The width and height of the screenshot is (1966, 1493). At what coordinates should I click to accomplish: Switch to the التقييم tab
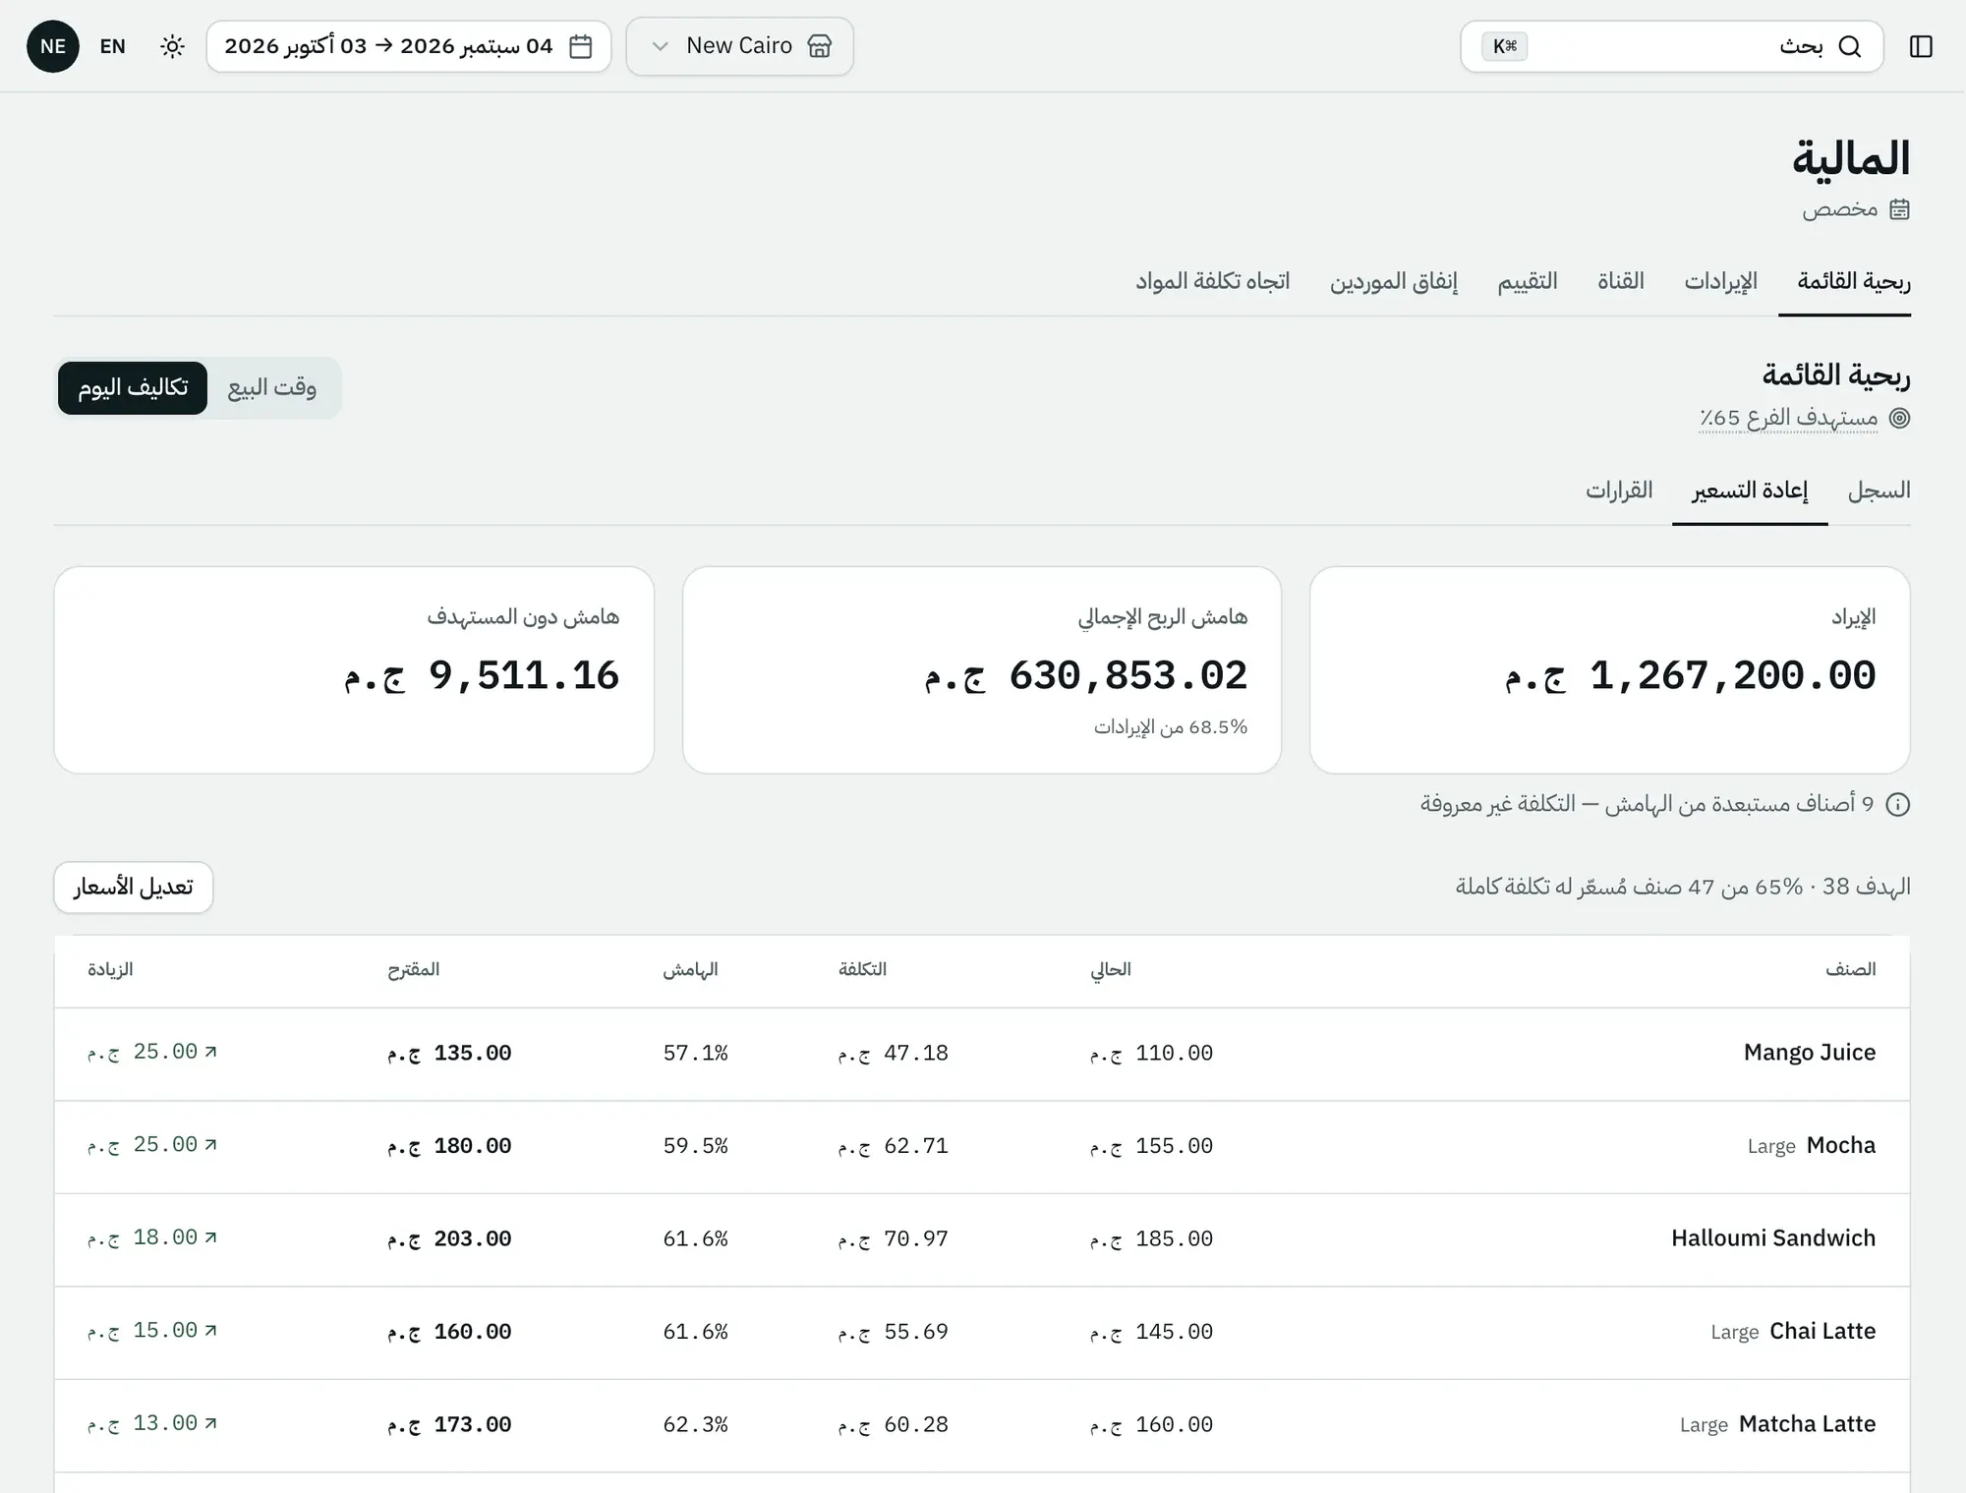[x=1528, y=282]
